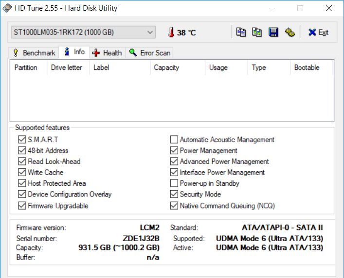This screenshot has width=344, height=278.
Task: Click the Capacity column header
Action: (x=178, y=67)
